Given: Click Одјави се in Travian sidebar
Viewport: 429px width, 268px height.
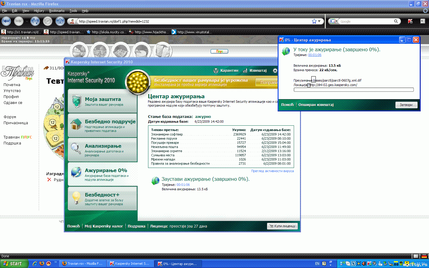Looking at the screenshot, I should (x=13, y=103).
